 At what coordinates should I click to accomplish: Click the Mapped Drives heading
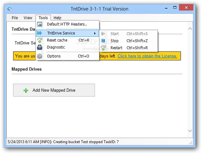point(27,69)
